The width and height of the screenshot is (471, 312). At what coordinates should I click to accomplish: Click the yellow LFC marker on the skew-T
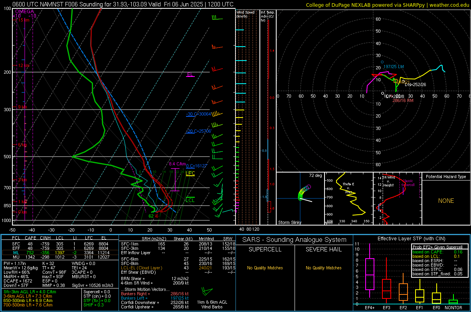click(190, 173)
